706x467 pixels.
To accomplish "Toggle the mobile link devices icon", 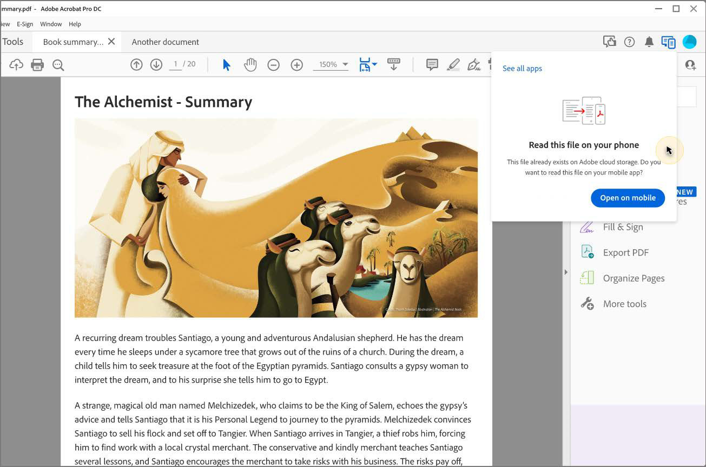I will click(x=669, y=42).
